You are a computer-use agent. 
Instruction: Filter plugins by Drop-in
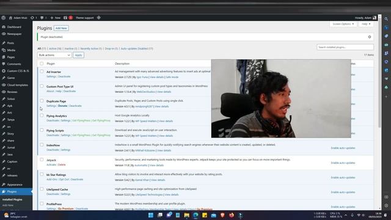(111, 49)
